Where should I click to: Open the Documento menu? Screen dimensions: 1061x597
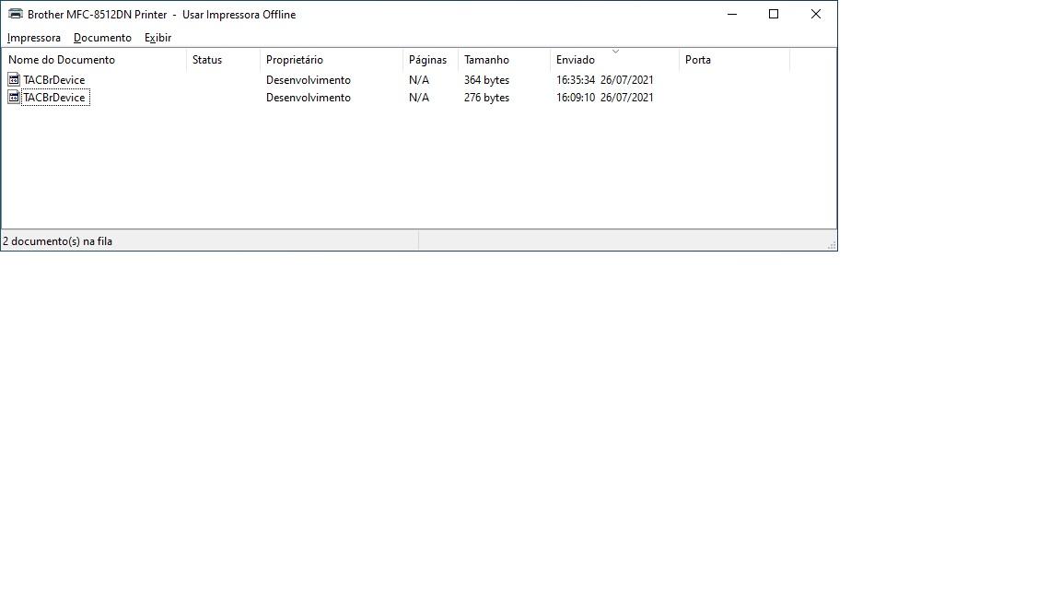tap(102, 38)
